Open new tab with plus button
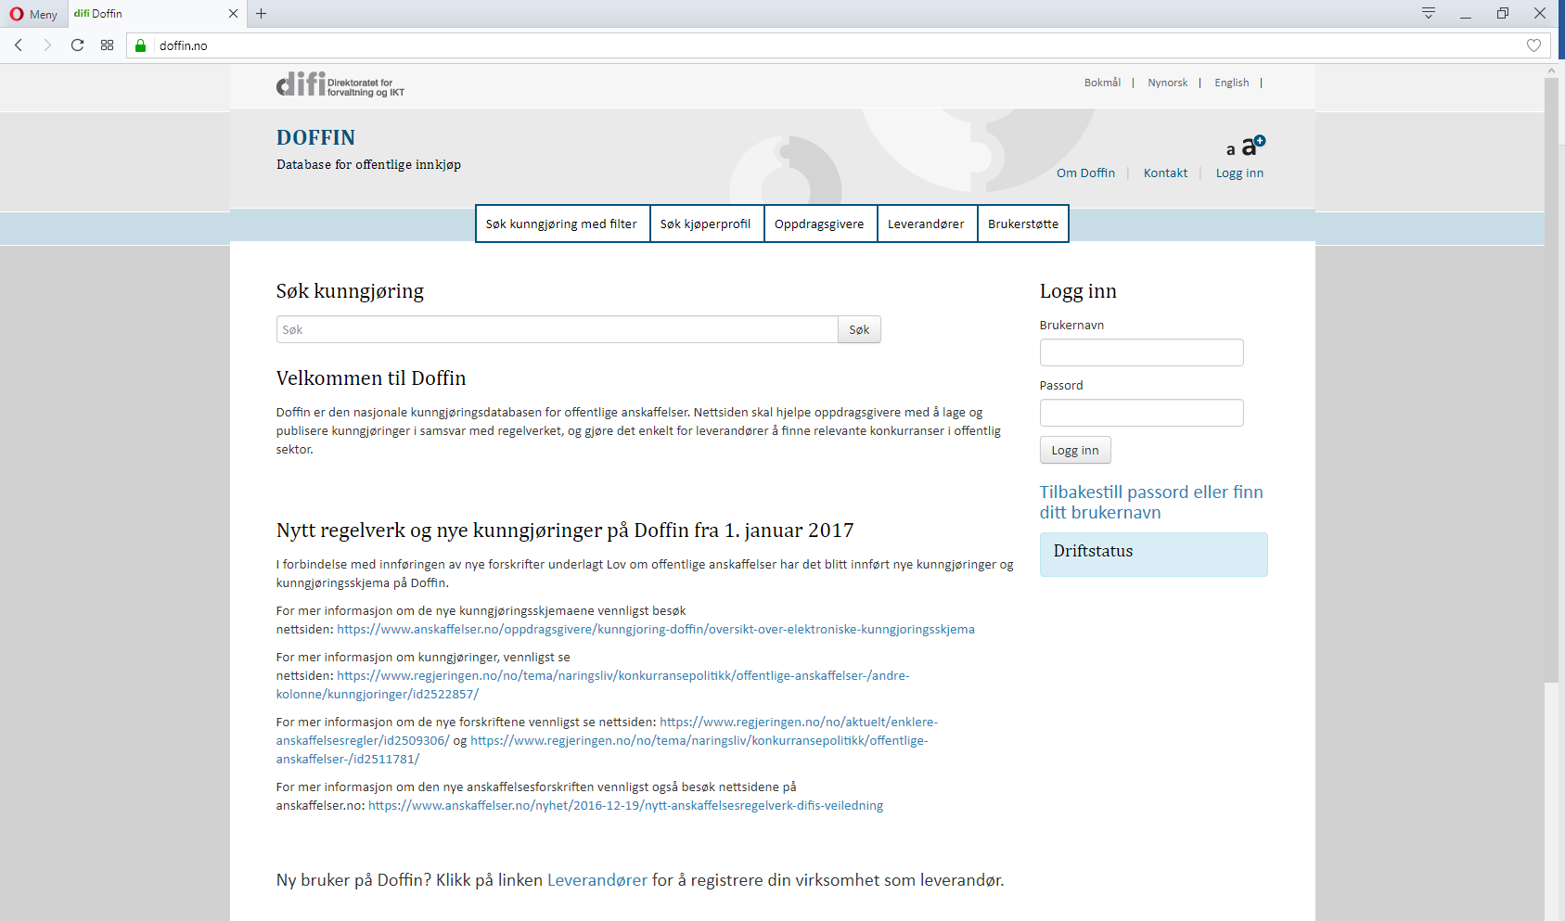Image resolution: width=1565 pixels, height=921 pixels. pyautogui.click(x=261, y=13)
